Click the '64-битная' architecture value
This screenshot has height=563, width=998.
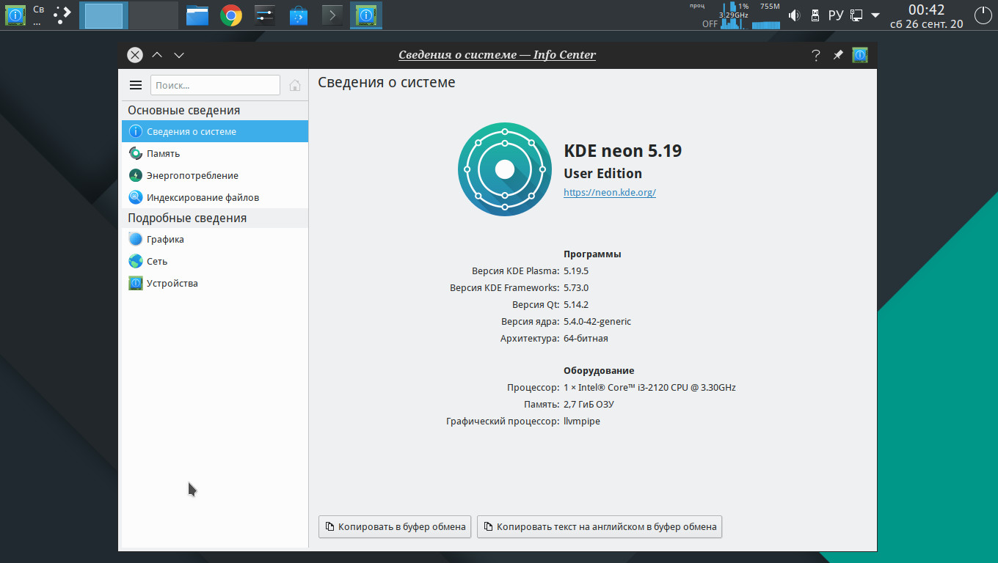click(586, 339)
